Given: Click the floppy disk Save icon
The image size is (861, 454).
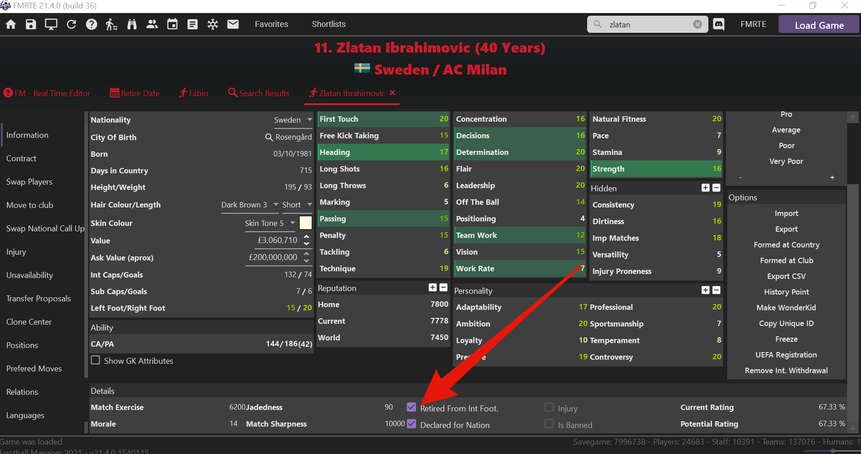Looking at the screenshot, I should point(31,24).
